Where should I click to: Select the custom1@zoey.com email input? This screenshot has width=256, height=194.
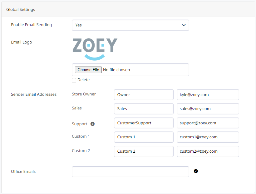(208, 137)
